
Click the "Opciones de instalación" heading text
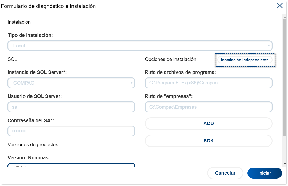171,59
